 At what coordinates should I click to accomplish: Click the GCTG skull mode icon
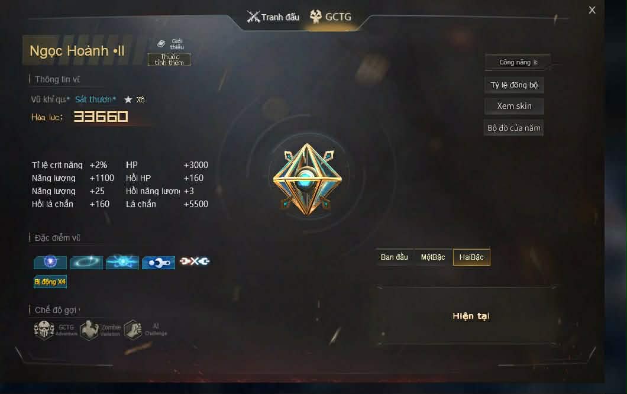(x=44, y=330)
